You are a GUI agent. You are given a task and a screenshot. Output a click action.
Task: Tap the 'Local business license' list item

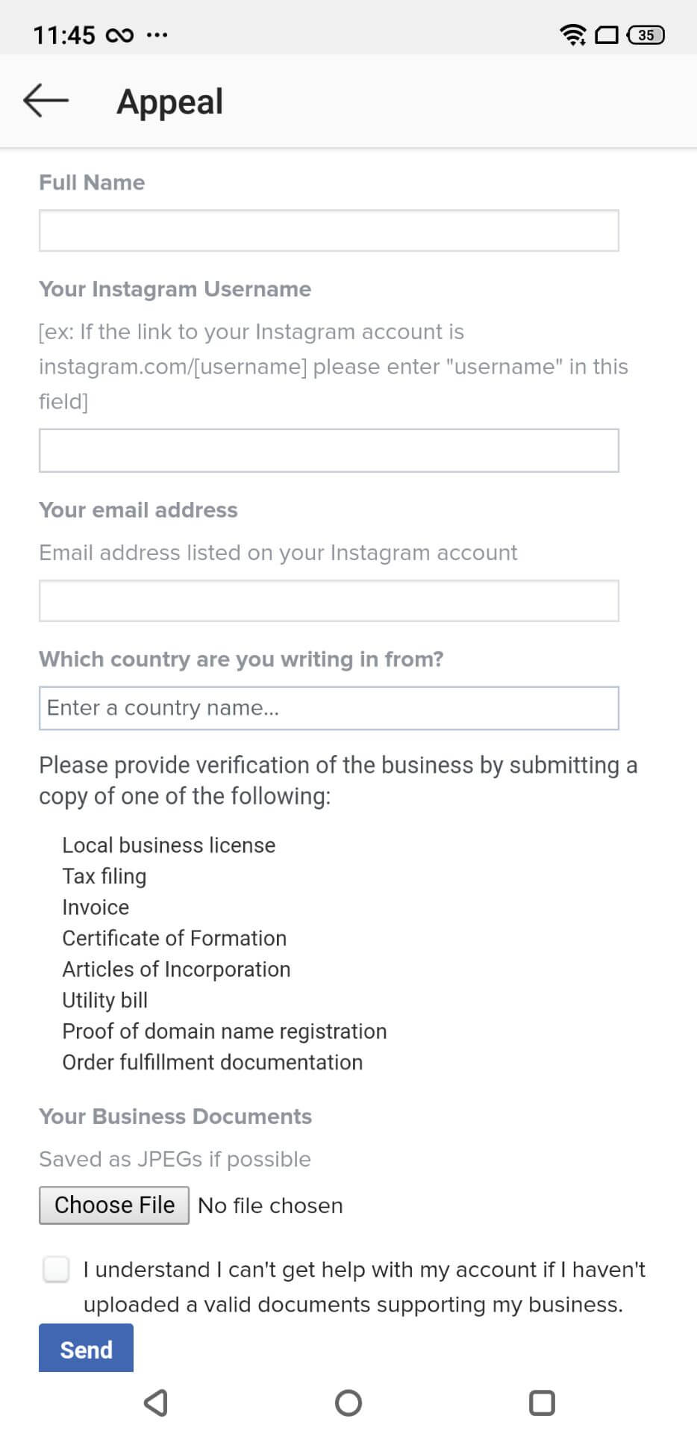(169, 845)
